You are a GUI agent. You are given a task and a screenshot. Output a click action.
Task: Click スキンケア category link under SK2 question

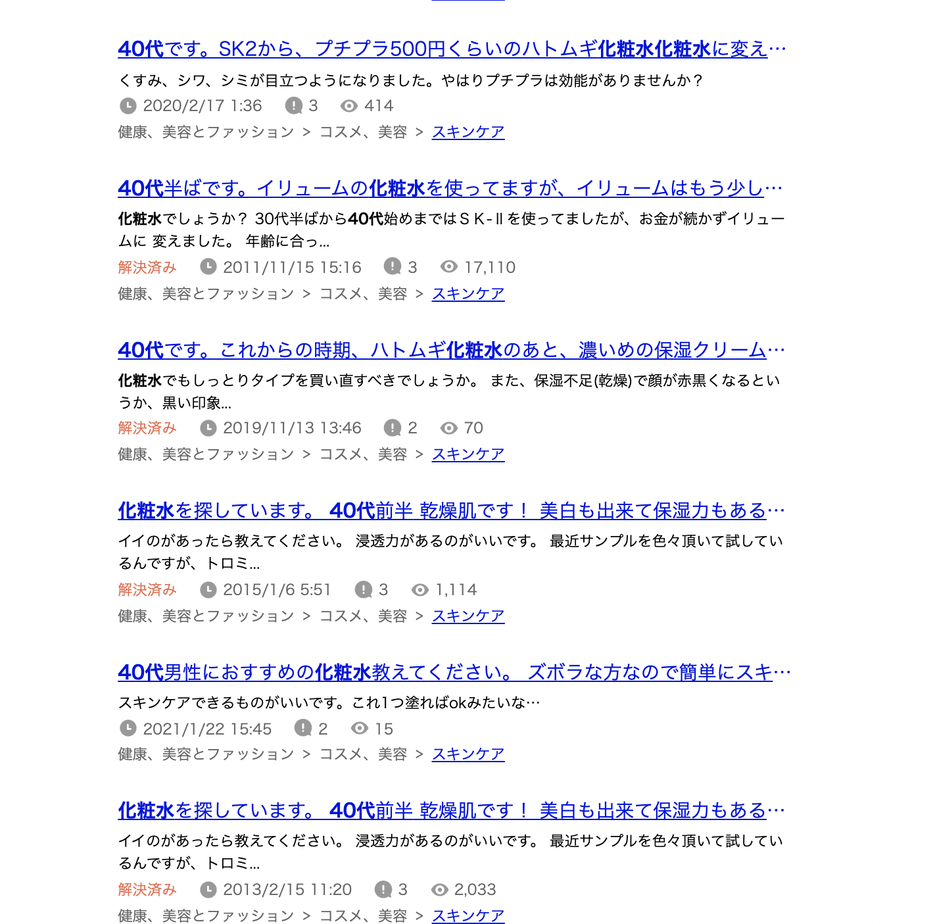[x=468, y=132]
